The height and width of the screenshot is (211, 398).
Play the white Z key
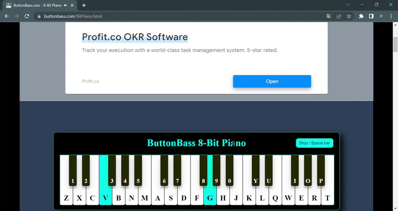(66, 198)
